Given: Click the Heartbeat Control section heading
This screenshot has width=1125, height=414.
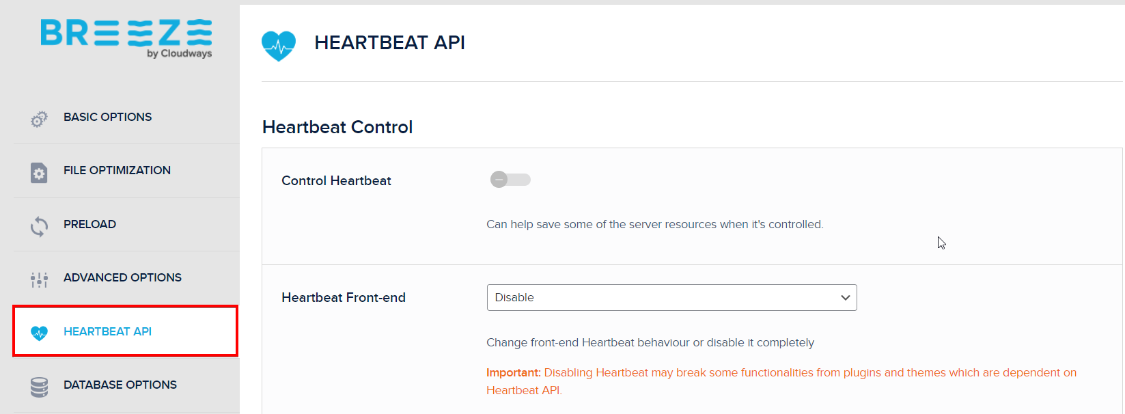Looking at the screenshot, I should pos(337,127).
